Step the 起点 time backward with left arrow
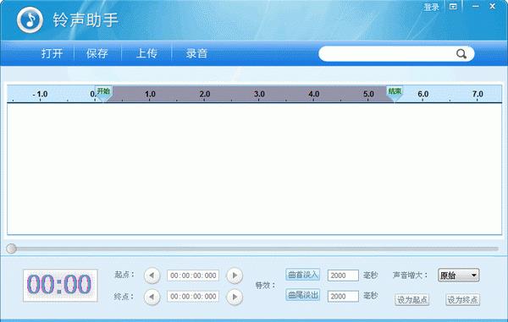Viewport: 508px width, 322px height. click(x=152, y=276)
